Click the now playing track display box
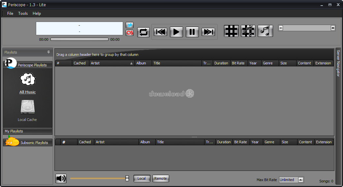 (x=79, y=28)
